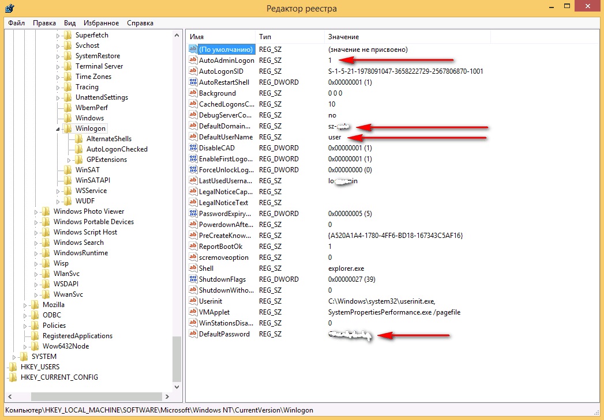
Task: Click the Winlogon folder icon in tree
Action: 68,128
